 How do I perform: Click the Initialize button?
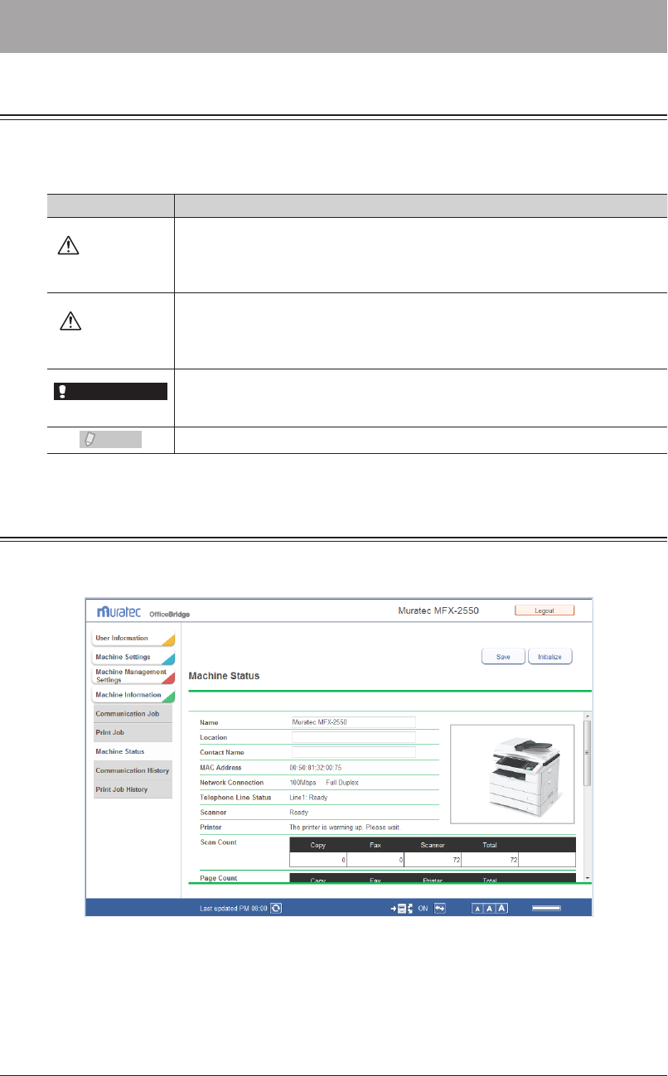point(549,656)
